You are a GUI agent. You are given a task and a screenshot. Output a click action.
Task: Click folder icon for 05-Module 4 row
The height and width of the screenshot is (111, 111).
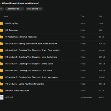point(1,64)
